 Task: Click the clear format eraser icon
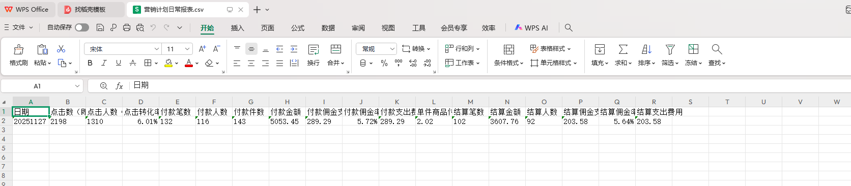click(209, 63)
